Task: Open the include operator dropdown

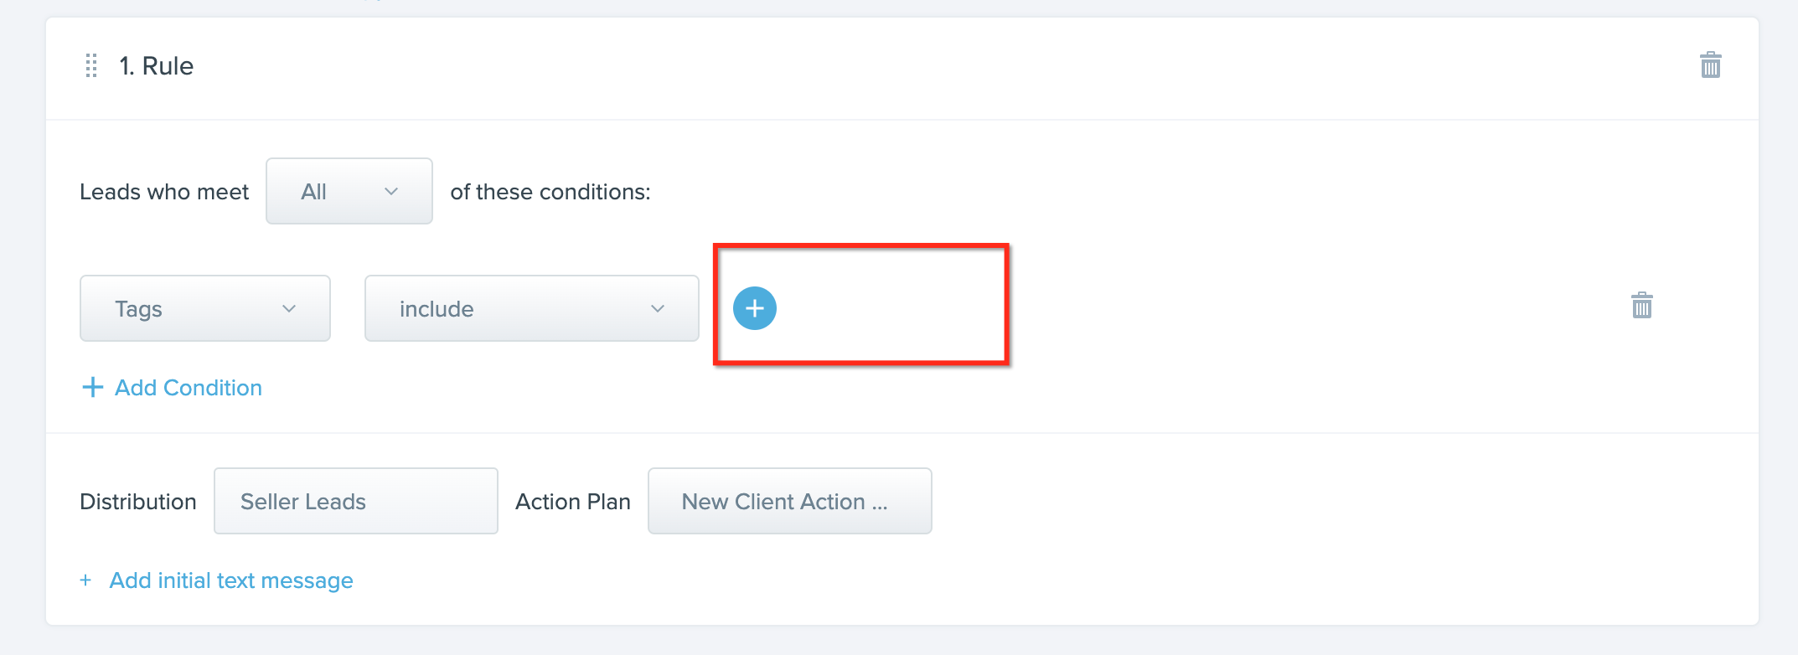Action: [532, 308]
